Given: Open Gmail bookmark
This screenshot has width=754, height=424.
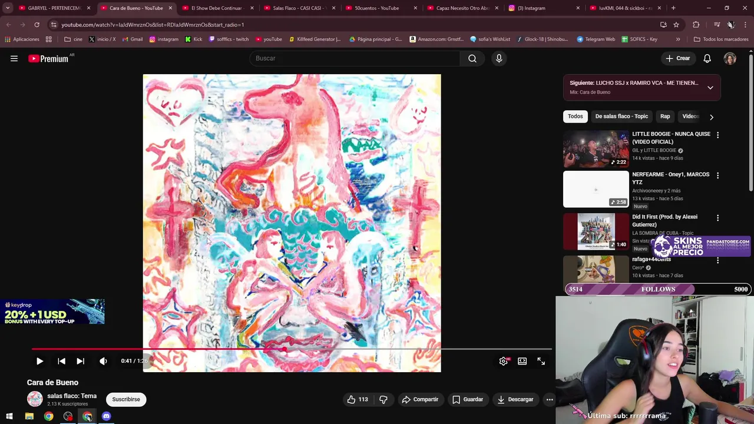Looking at the screenshot, I should [x=131, y=39].
